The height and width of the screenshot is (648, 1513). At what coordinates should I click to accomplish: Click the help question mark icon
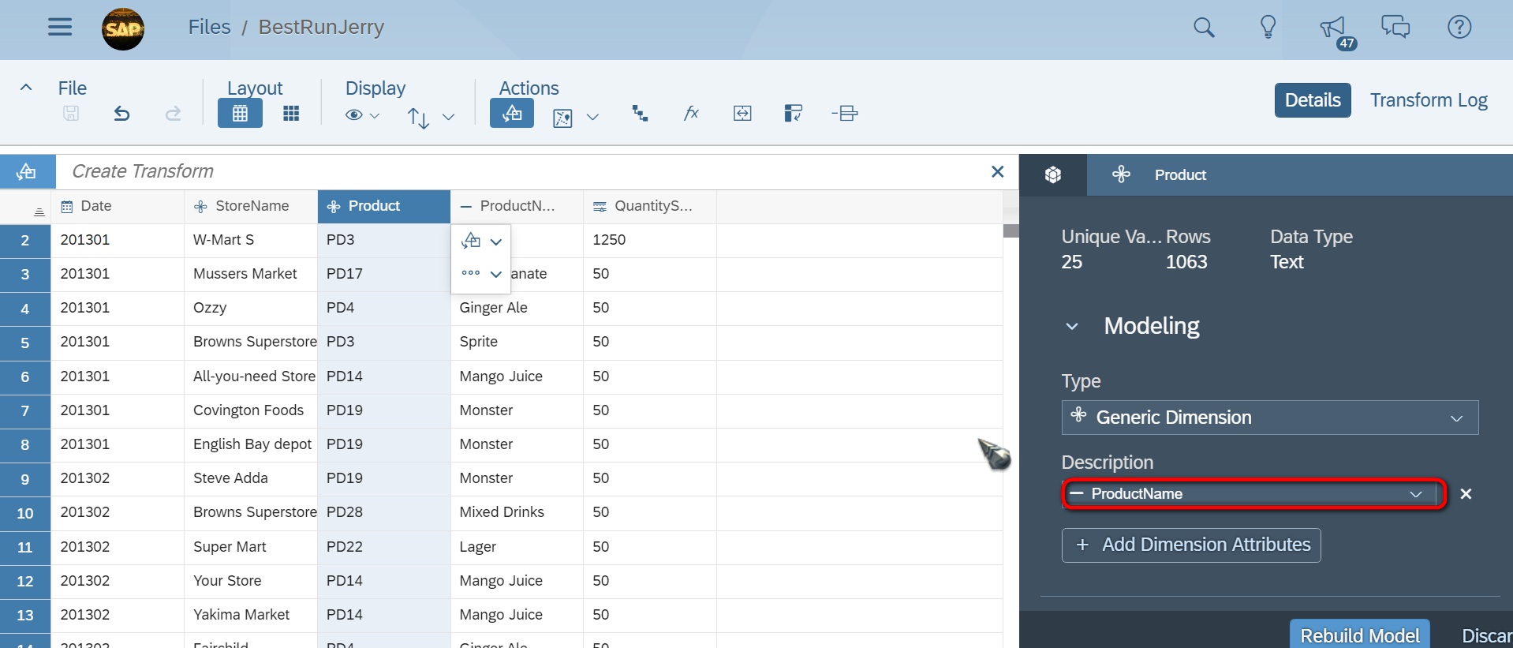tap(1459, 27)
